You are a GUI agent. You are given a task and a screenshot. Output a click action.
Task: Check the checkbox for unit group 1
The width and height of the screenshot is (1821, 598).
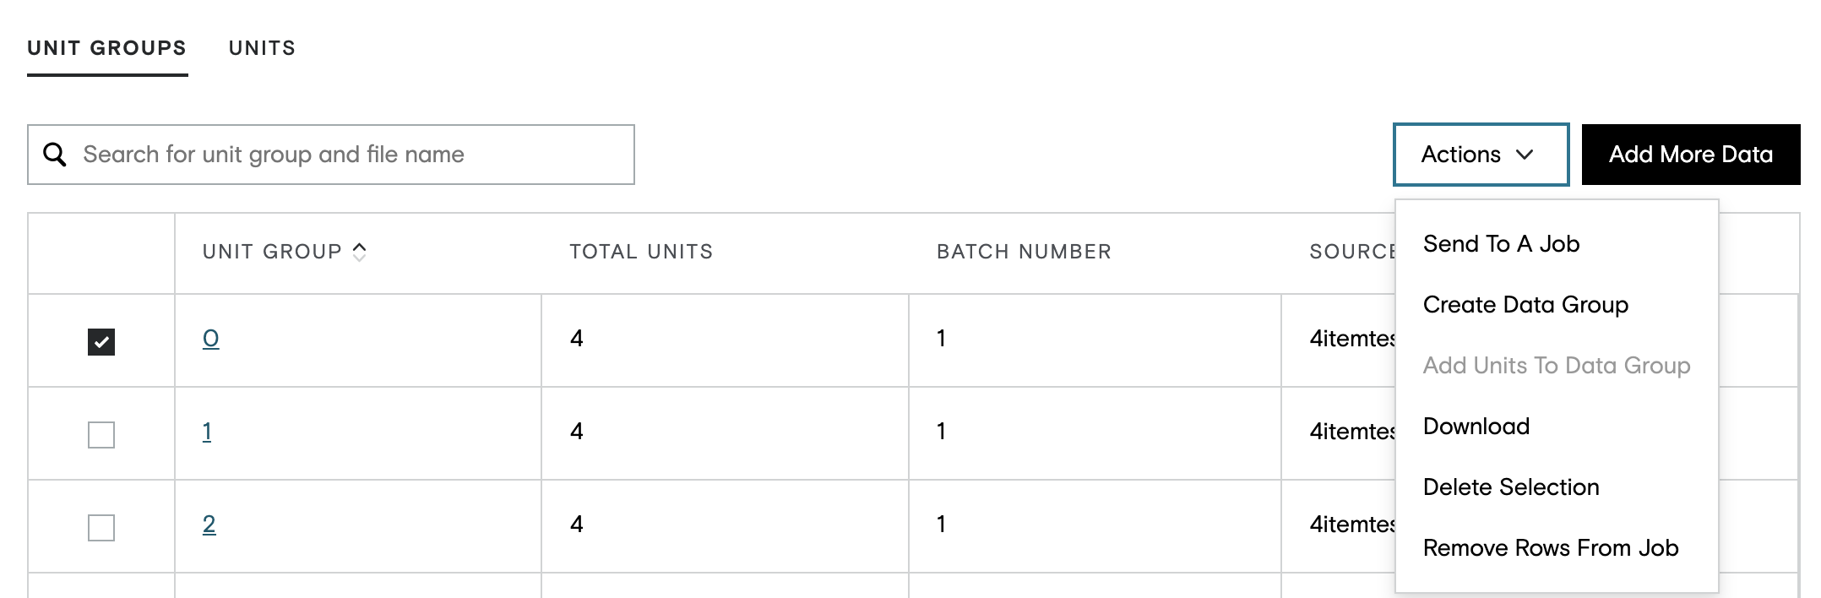click(101, 435)
